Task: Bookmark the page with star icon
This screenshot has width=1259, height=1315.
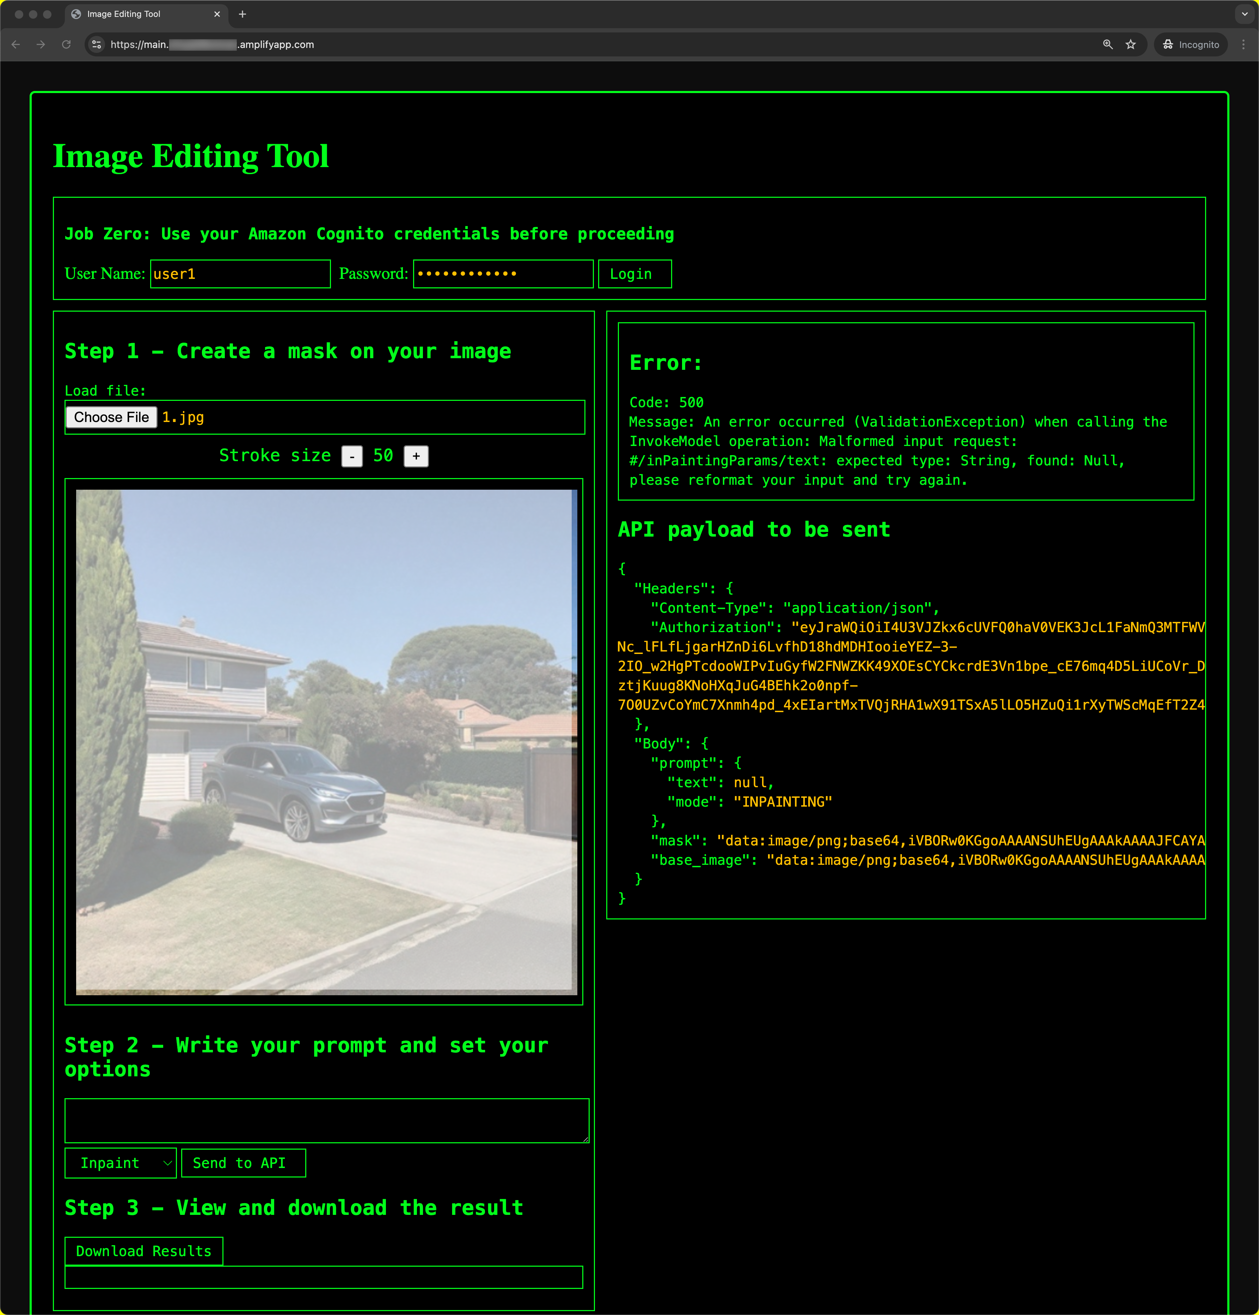Action: coord(1131,44)
